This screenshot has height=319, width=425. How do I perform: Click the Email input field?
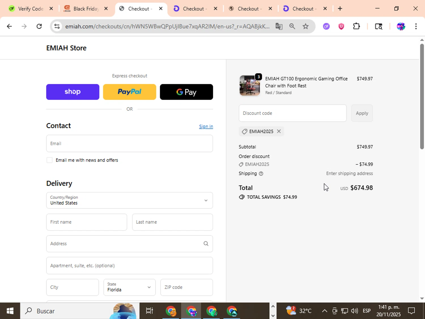[x=129, y=143]
